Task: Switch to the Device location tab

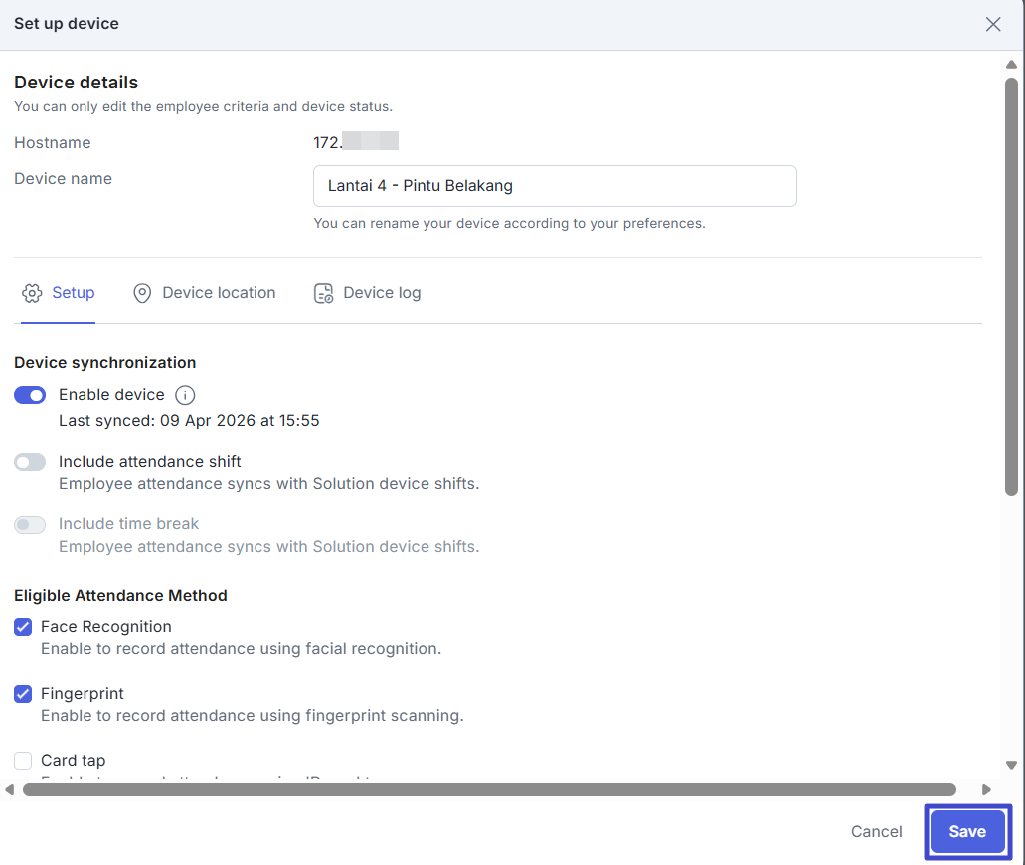Action: pyautogui.click(x=205, y=293)
